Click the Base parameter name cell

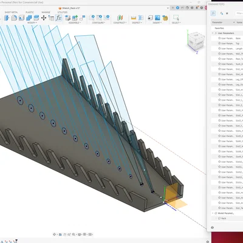coord(239,38)
